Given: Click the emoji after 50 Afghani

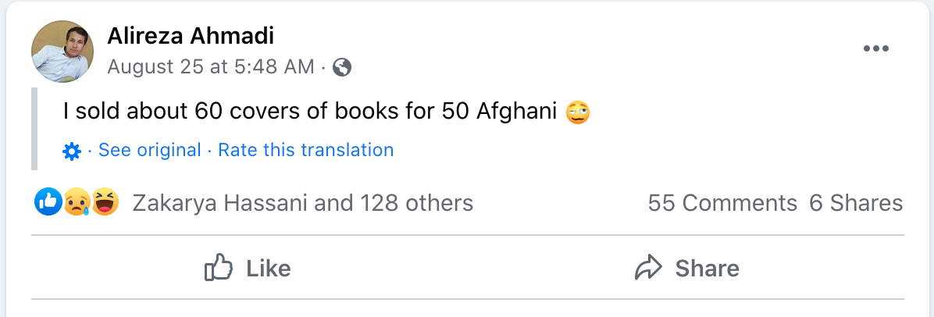Looking at the screenshot, I should 578,112.
